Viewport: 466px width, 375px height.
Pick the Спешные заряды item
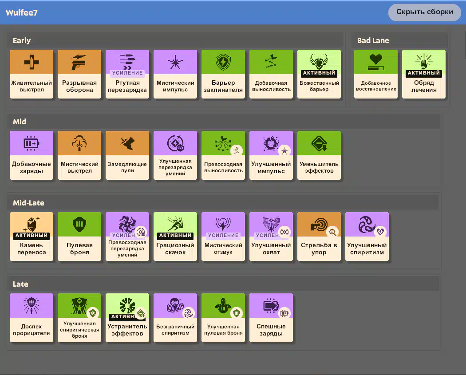(x=271, y=318)
